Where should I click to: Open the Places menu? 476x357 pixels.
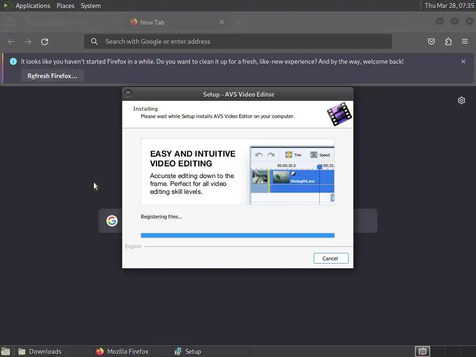pos(66,6)
